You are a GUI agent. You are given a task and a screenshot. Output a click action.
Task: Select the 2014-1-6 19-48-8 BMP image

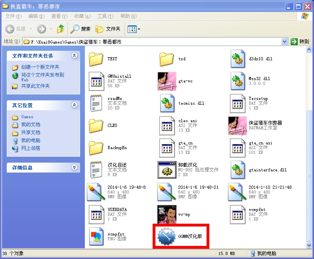tap(96, 192)
